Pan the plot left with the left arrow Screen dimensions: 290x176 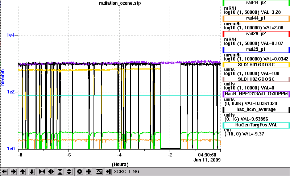4,172
